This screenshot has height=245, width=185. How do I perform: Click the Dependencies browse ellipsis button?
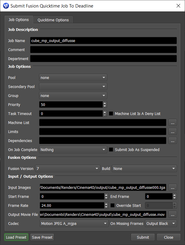click(x=172, y=141)
